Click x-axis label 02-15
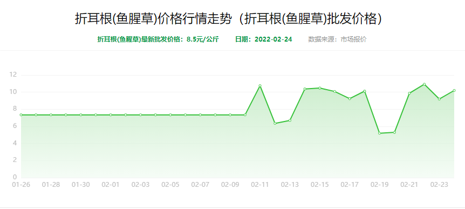Image resolution: width=465 pixels, height=209 pixels. click(x=320, y=185)
